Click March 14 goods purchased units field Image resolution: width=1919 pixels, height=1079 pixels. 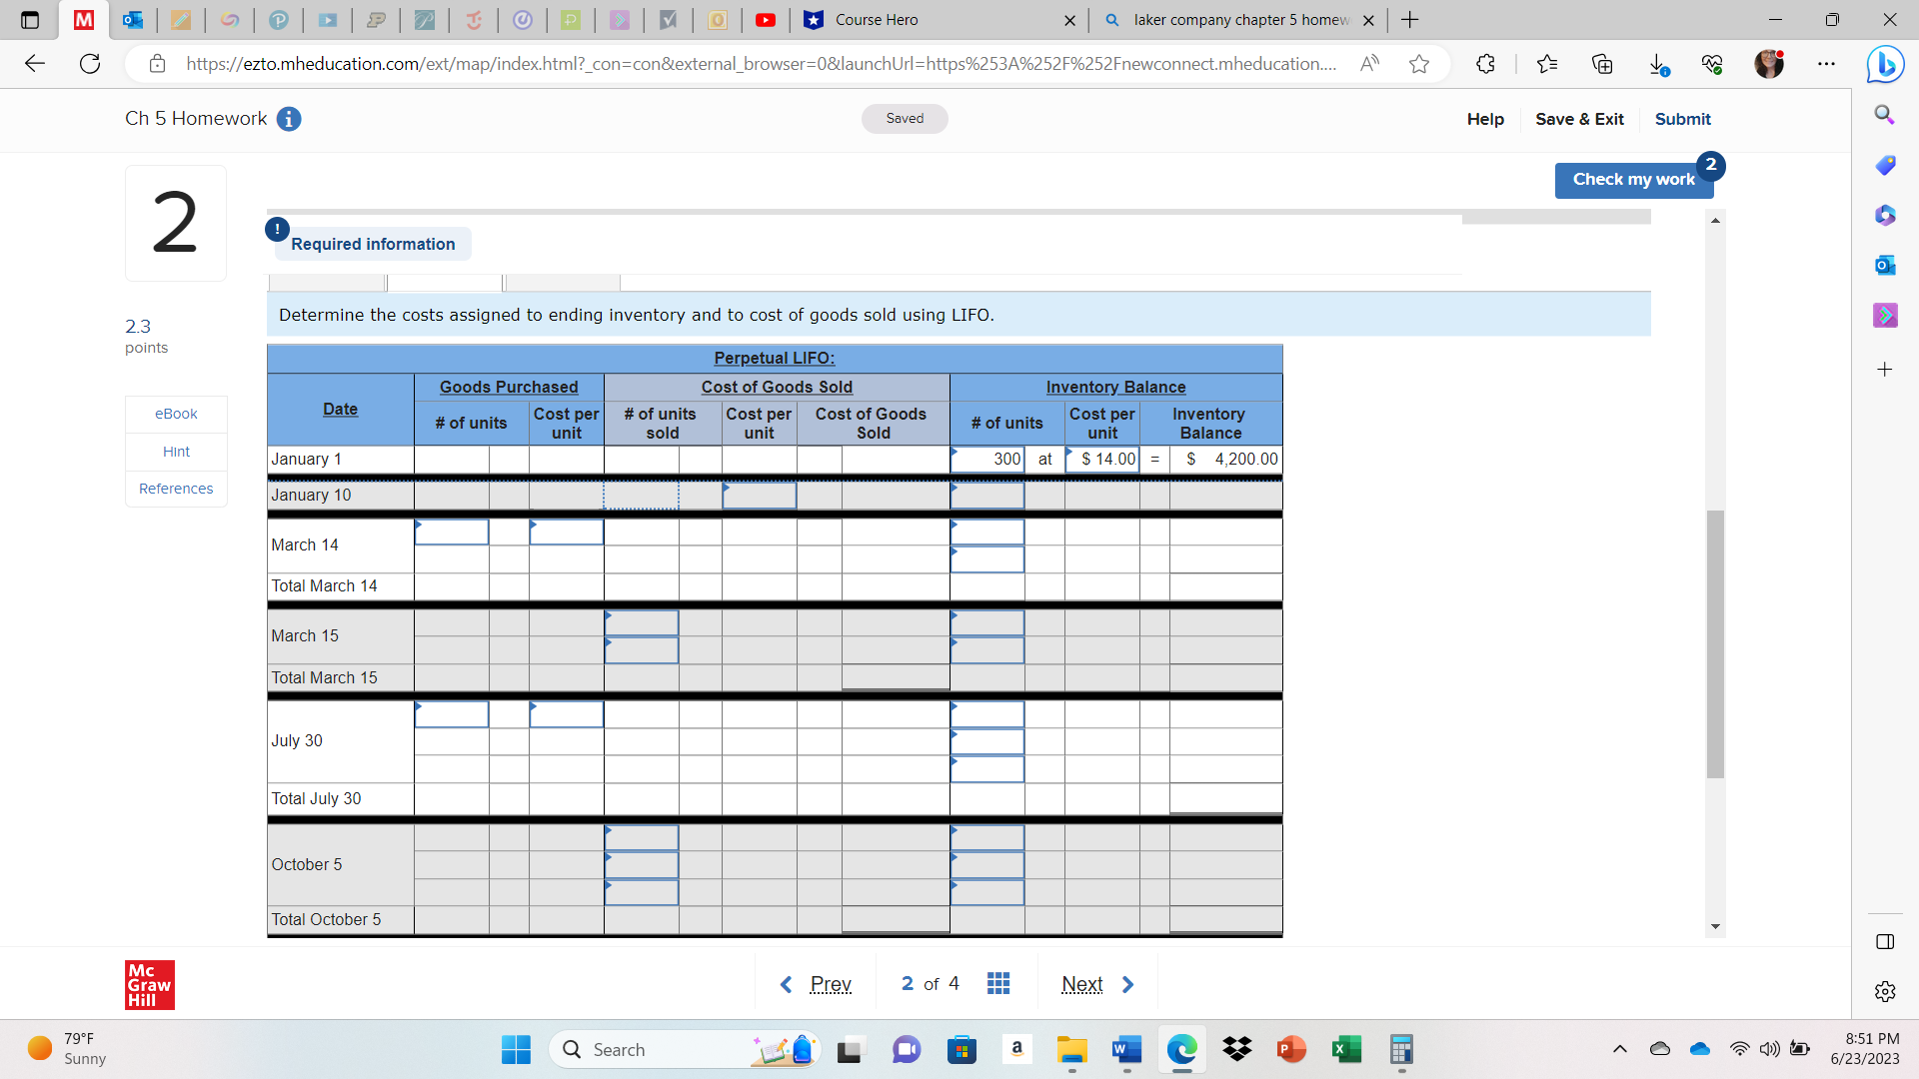(x=452, y=532)
